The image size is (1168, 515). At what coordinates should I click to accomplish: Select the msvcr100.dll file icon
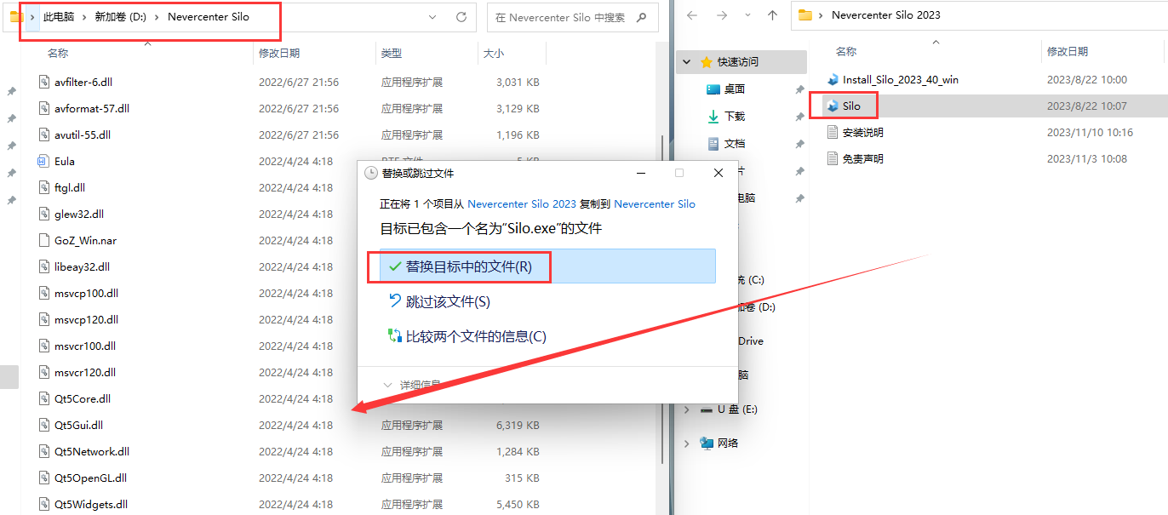click(x=44, y=346)
